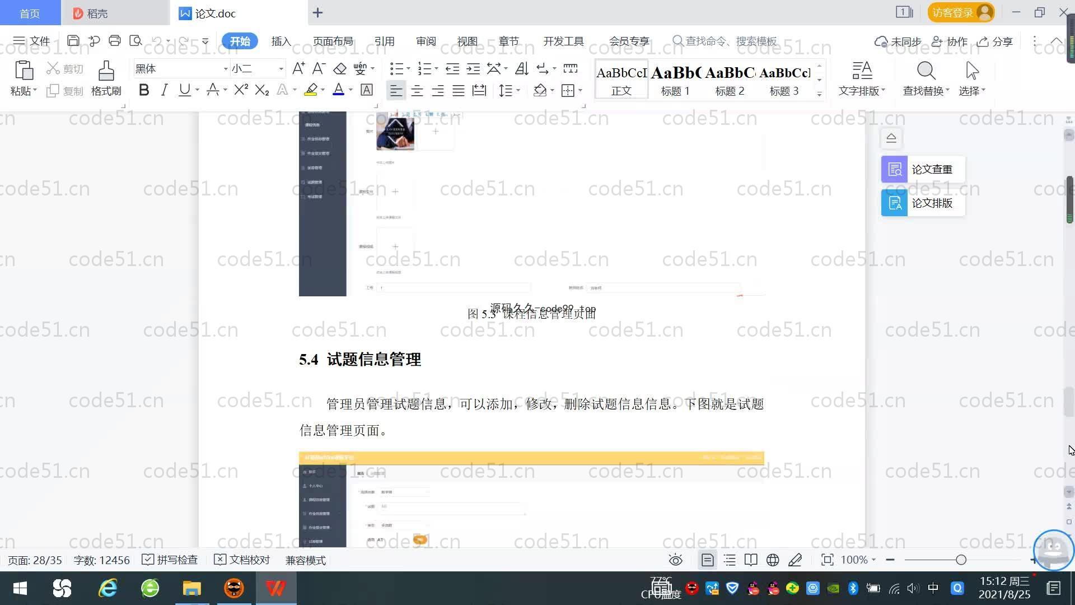The width and height of the screenshot is (1075, 605).
Task: Switch to eye protection mode icon
Action: pyautogui.click(x=676, y=560)
